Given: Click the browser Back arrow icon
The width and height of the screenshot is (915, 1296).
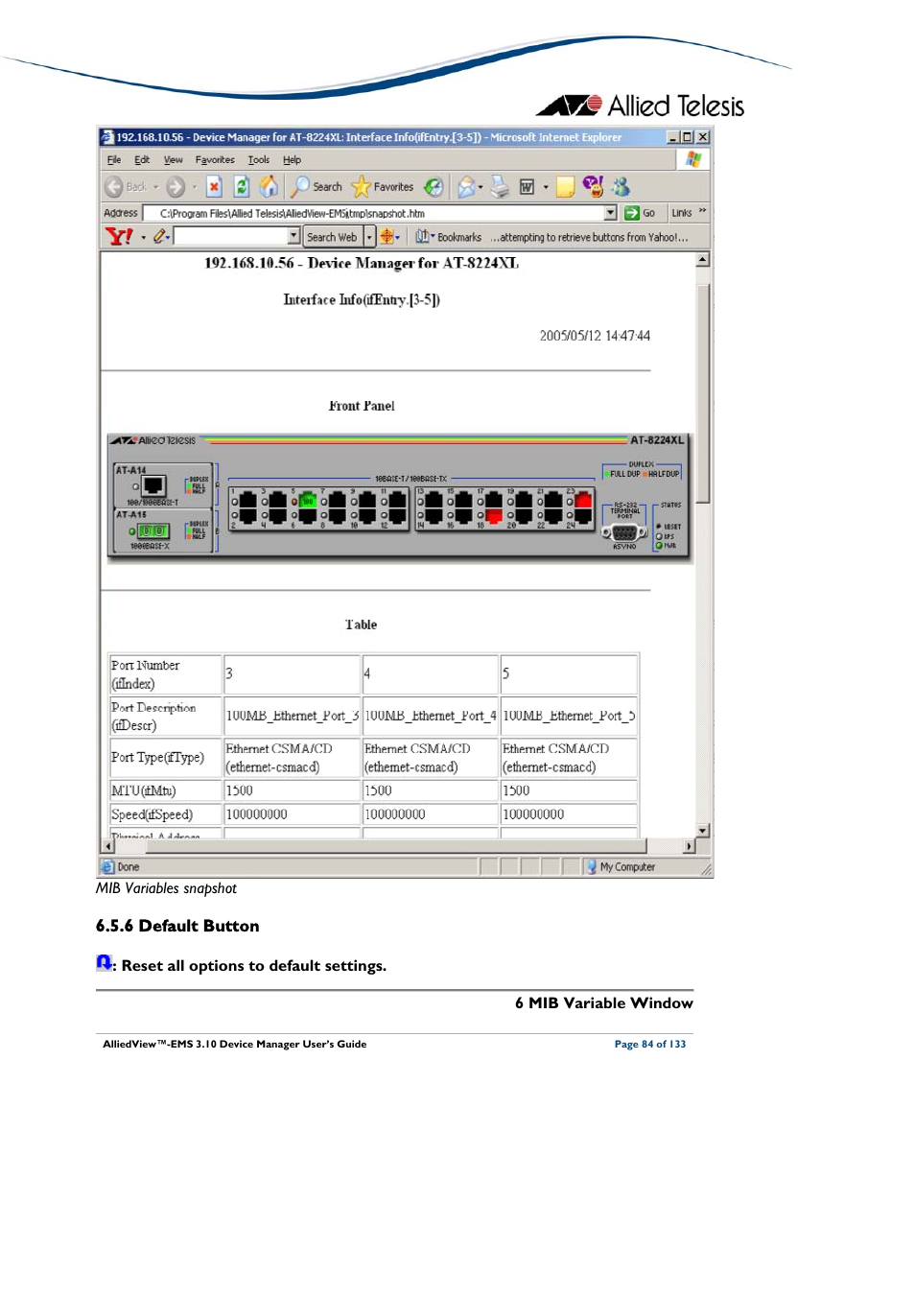Looking at the screenshot, I should (114, 187).
